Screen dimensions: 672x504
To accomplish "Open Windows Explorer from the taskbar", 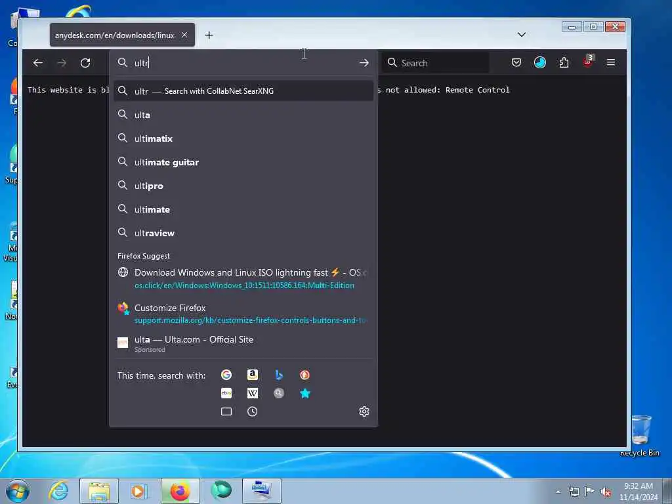I will click(99, 491).
